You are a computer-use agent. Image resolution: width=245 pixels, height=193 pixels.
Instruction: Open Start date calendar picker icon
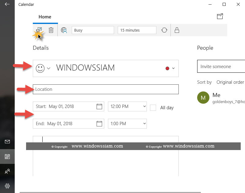pyautogui.click(x=99, y=106)
